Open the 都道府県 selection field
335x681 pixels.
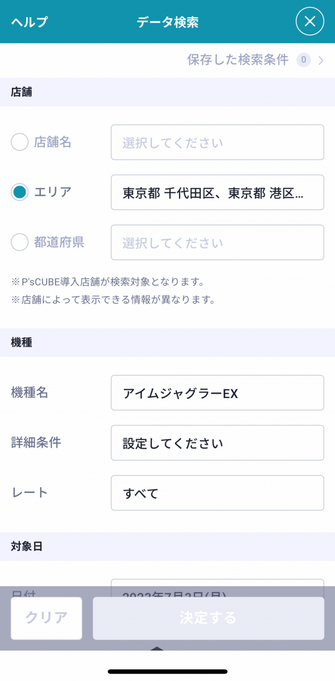[x=217, y=242]
